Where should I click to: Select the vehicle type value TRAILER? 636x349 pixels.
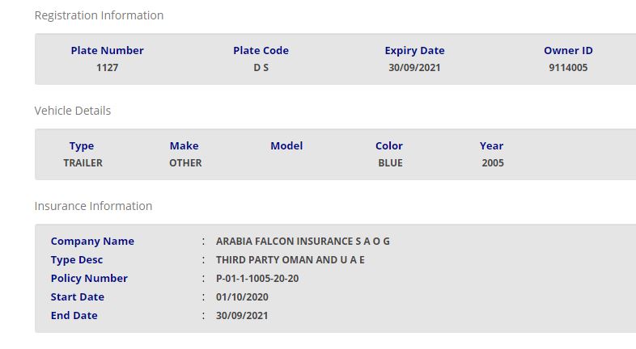tap(83, 163)
